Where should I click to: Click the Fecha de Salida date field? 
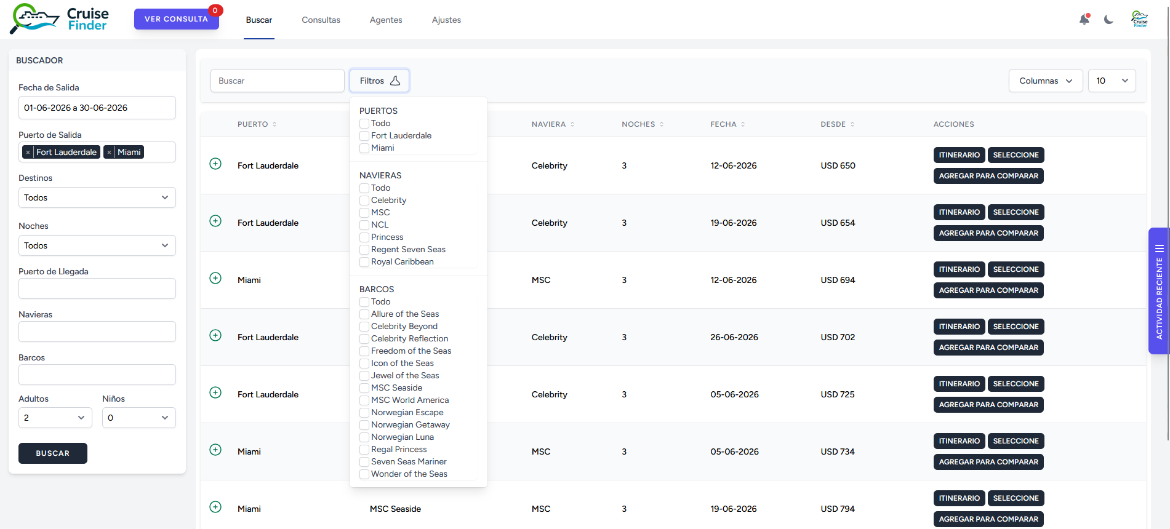(x=97, y=108)
